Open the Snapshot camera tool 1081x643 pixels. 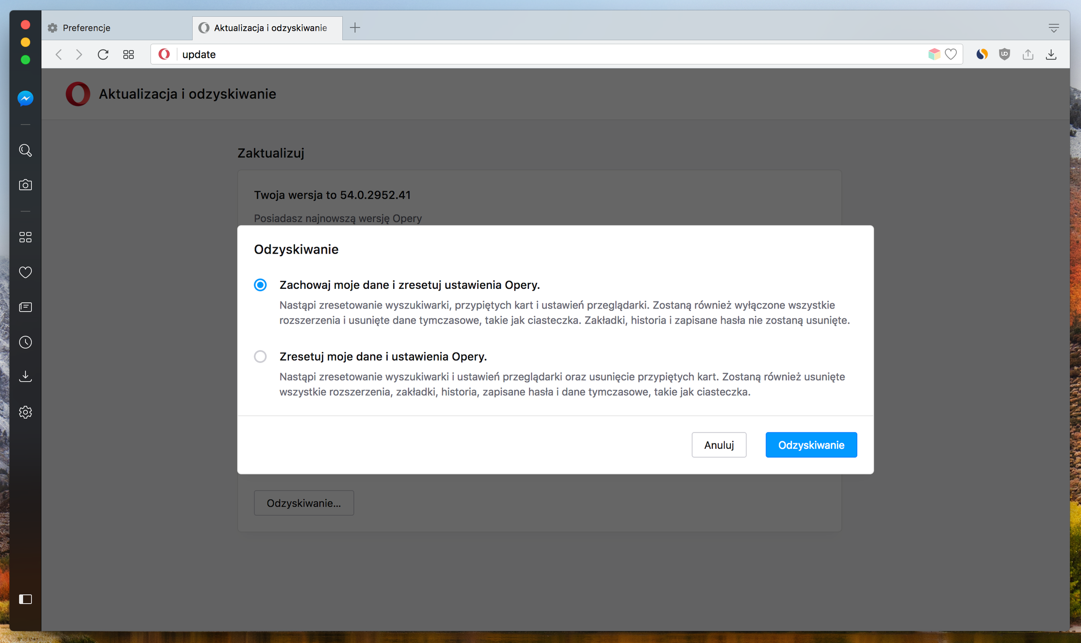25,185
